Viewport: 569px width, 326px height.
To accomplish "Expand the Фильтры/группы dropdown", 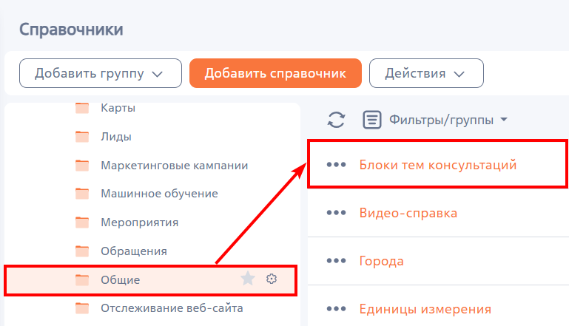I will click(448, 120).
